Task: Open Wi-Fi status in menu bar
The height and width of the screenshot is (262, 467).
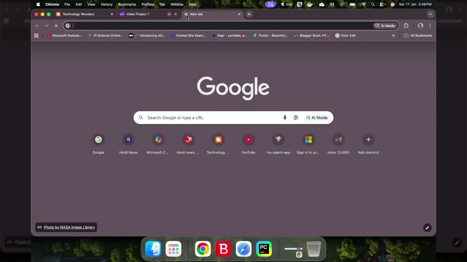Action: point(363,4)
